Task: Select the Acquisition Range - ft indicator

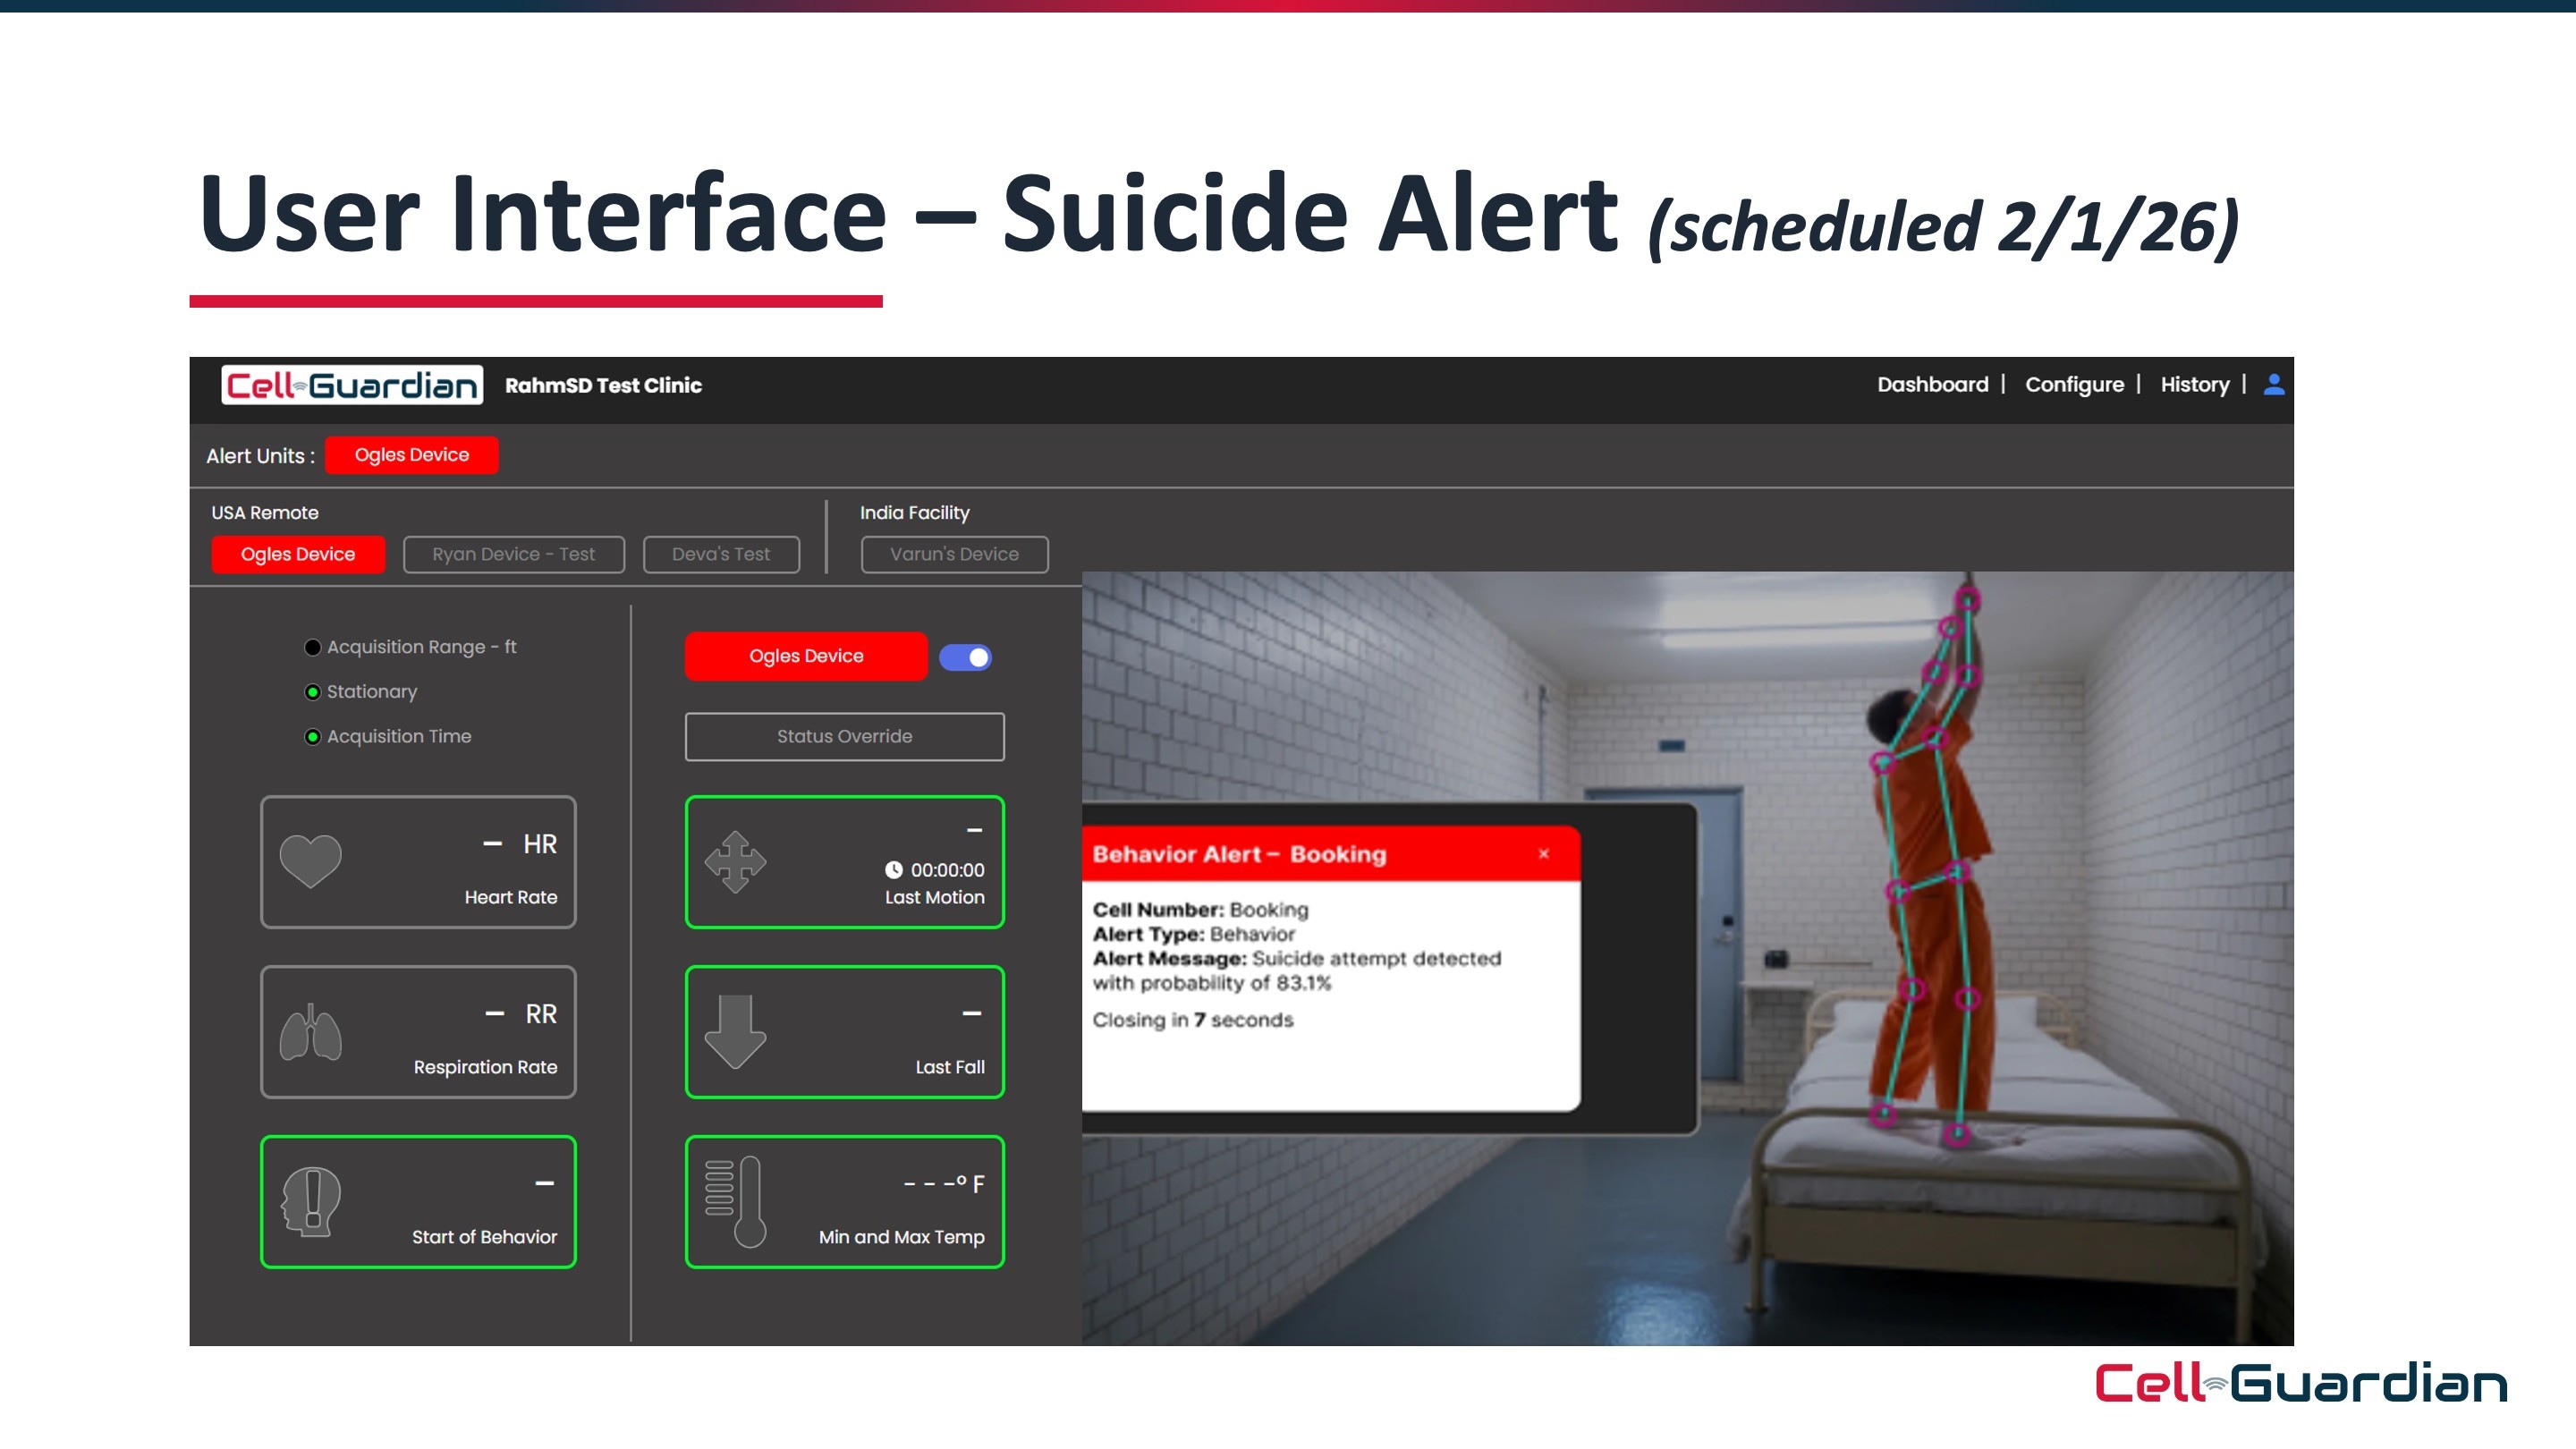Action: tap(312, 647)
